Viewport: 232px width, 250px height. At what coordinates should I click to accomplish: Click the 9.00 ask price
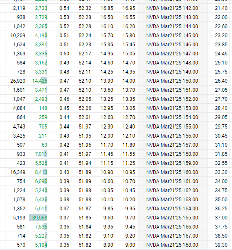tap(130, 245)
